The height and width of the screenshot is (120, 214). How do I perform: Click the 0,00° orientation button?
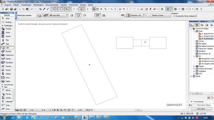(80, 110)
